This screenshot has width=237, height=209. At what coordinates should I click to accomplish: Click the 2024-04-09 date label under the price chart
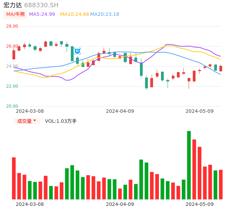120,111
